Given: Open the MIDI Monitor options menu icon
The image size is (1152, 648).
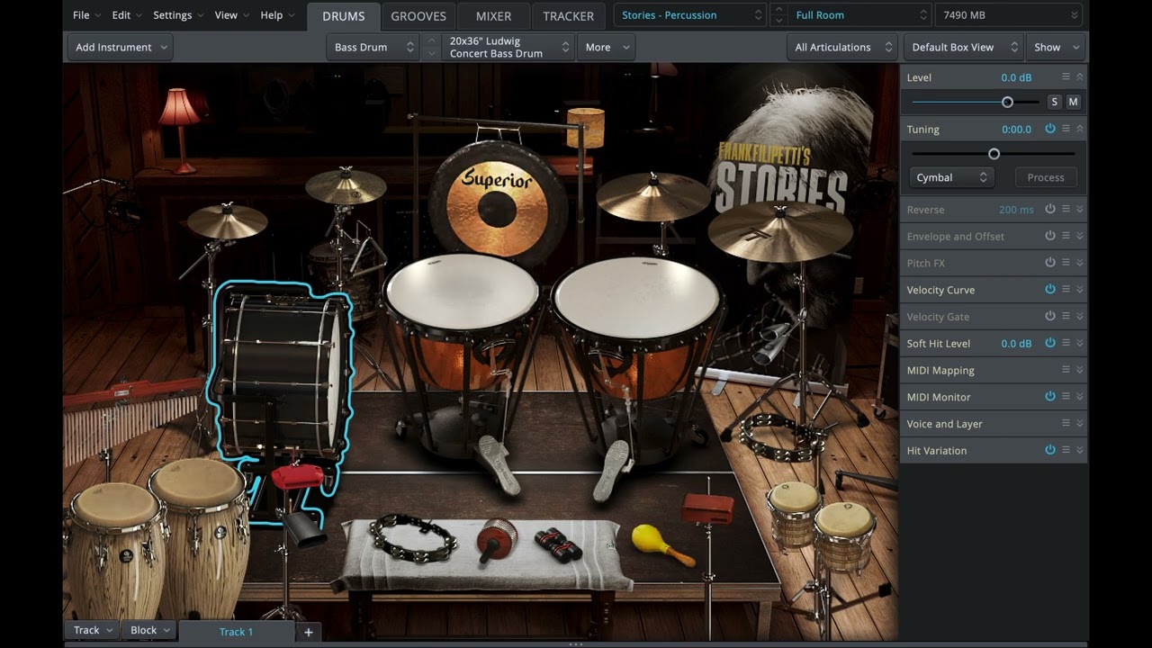Looking at the screenshot, I should click(x=1066, y=396).
